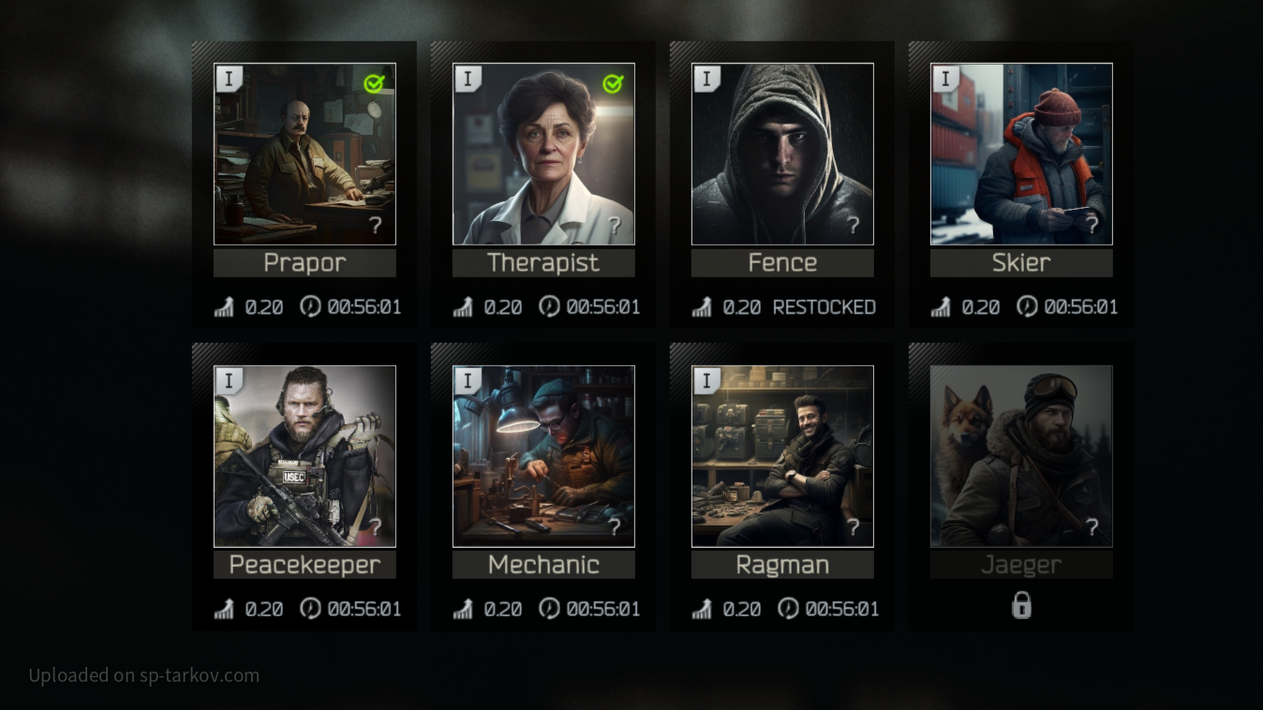The width and height of the screenshot is (1263, 710).
Task: Click the padlock icon under Jaeger
Action: point(1021,605)
